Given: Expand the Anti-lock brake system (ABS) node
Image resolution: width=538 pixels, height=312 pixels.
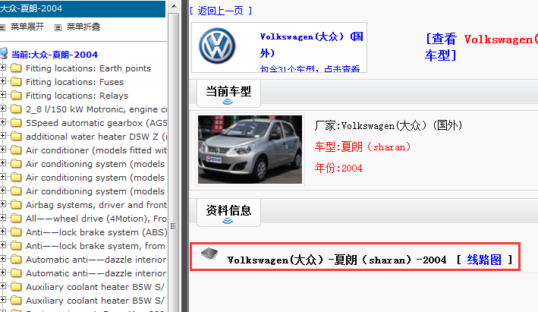Looking at the screenshot, I should 3,232.
